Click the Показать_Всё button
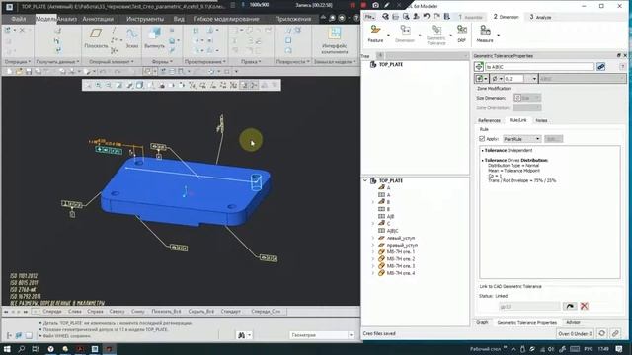 [166, 312]
